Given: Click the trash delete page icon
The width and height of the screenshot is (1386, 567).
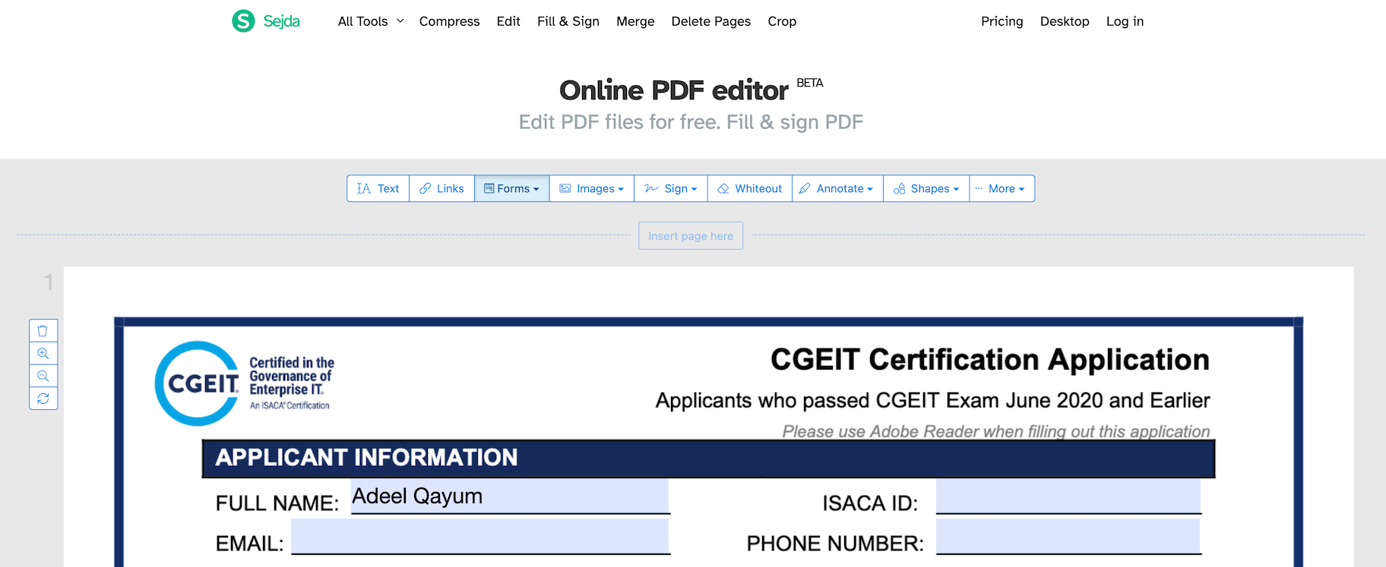Looking at the screenshot, I should pyautogui.click(x=43, y=331).
